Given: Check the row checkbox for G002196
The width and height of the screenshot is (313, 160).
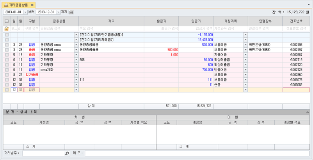Looking at the screenshot, I should click(x=7, y=45).
